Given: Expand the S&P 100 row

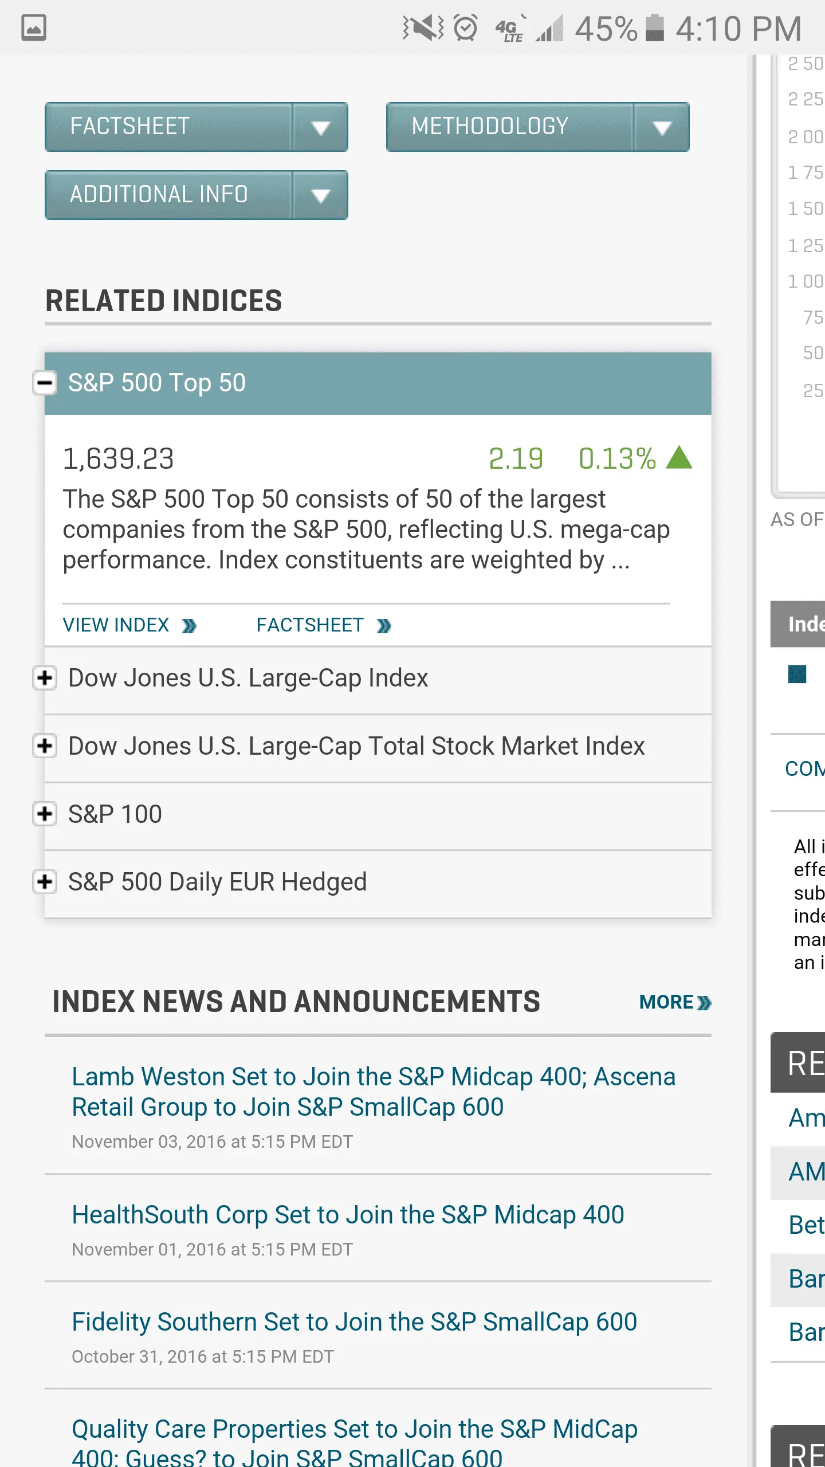Looking at the screenshot, I should point(45,814).
